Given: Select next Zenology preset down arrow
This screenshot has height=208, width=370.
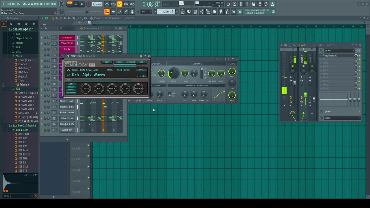Looking at the screenshot, I should tap(68, 75).
